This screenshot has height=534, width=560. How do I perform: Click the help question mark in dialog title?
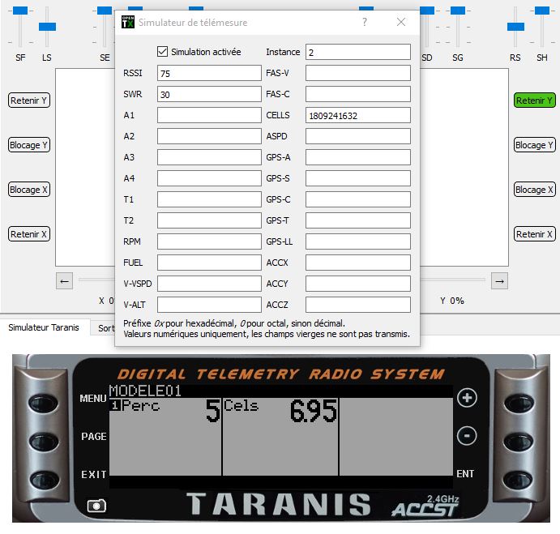point(365,22)
